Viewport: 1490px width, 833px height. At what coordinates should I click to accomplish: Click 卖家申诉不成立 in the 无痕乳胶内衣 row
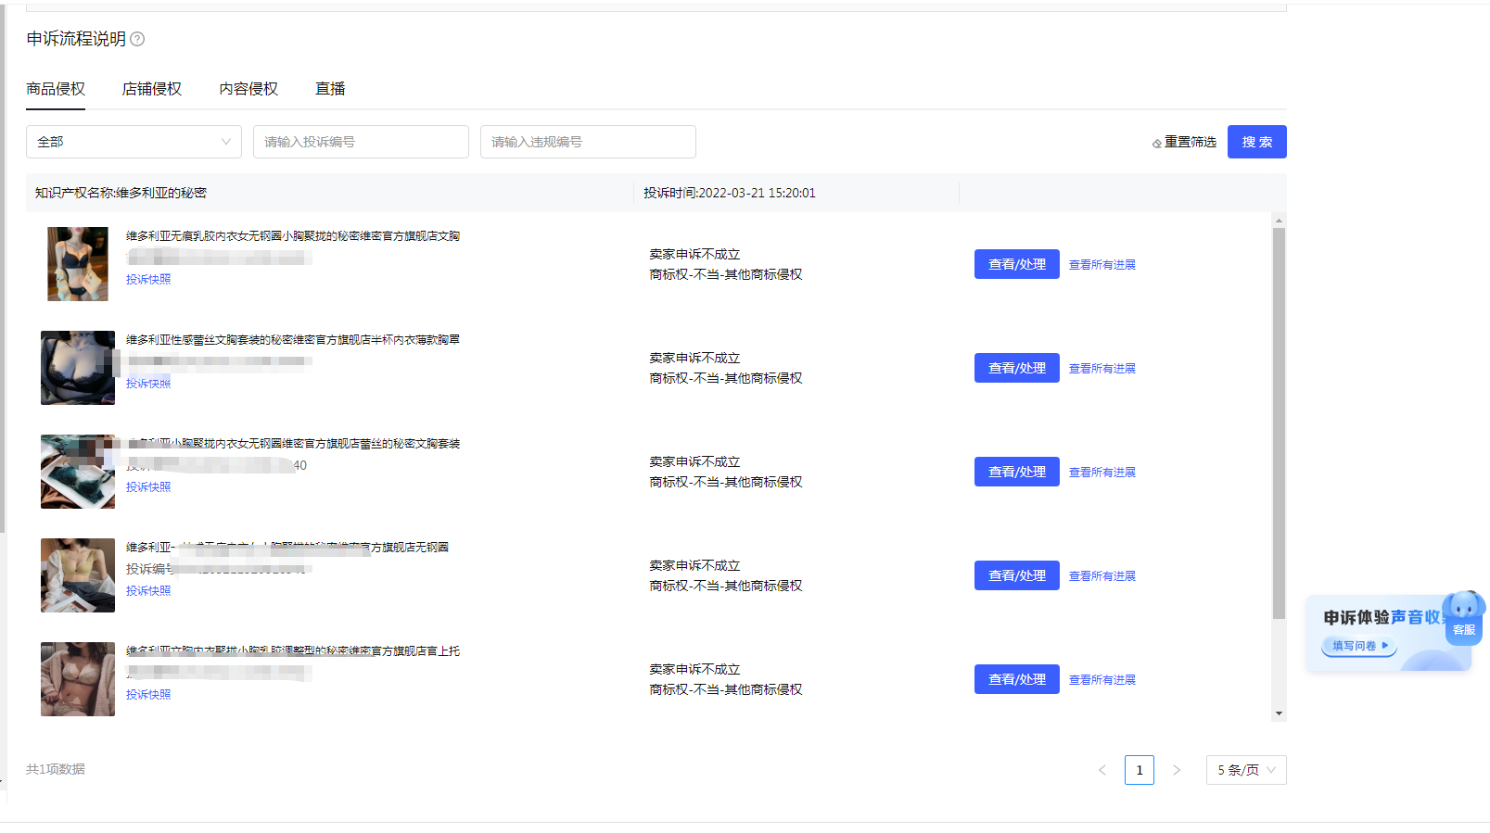[x=694, y=254]
